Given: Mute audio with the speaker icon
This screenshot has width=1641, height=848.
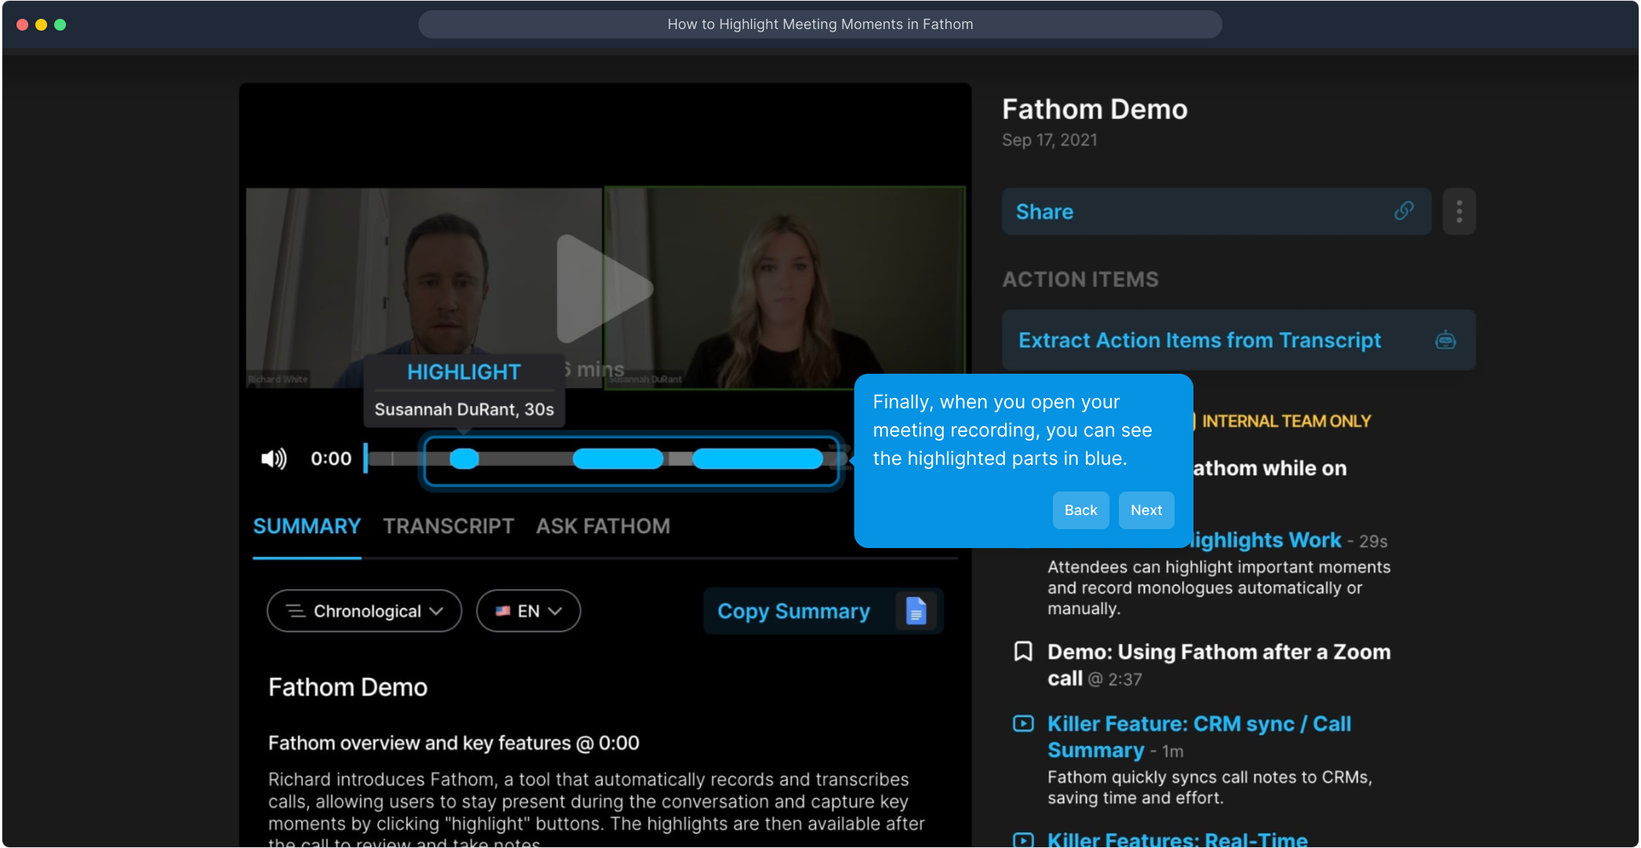Looking at the screenshot, I should pyautogui.click(x=274, y=459).
